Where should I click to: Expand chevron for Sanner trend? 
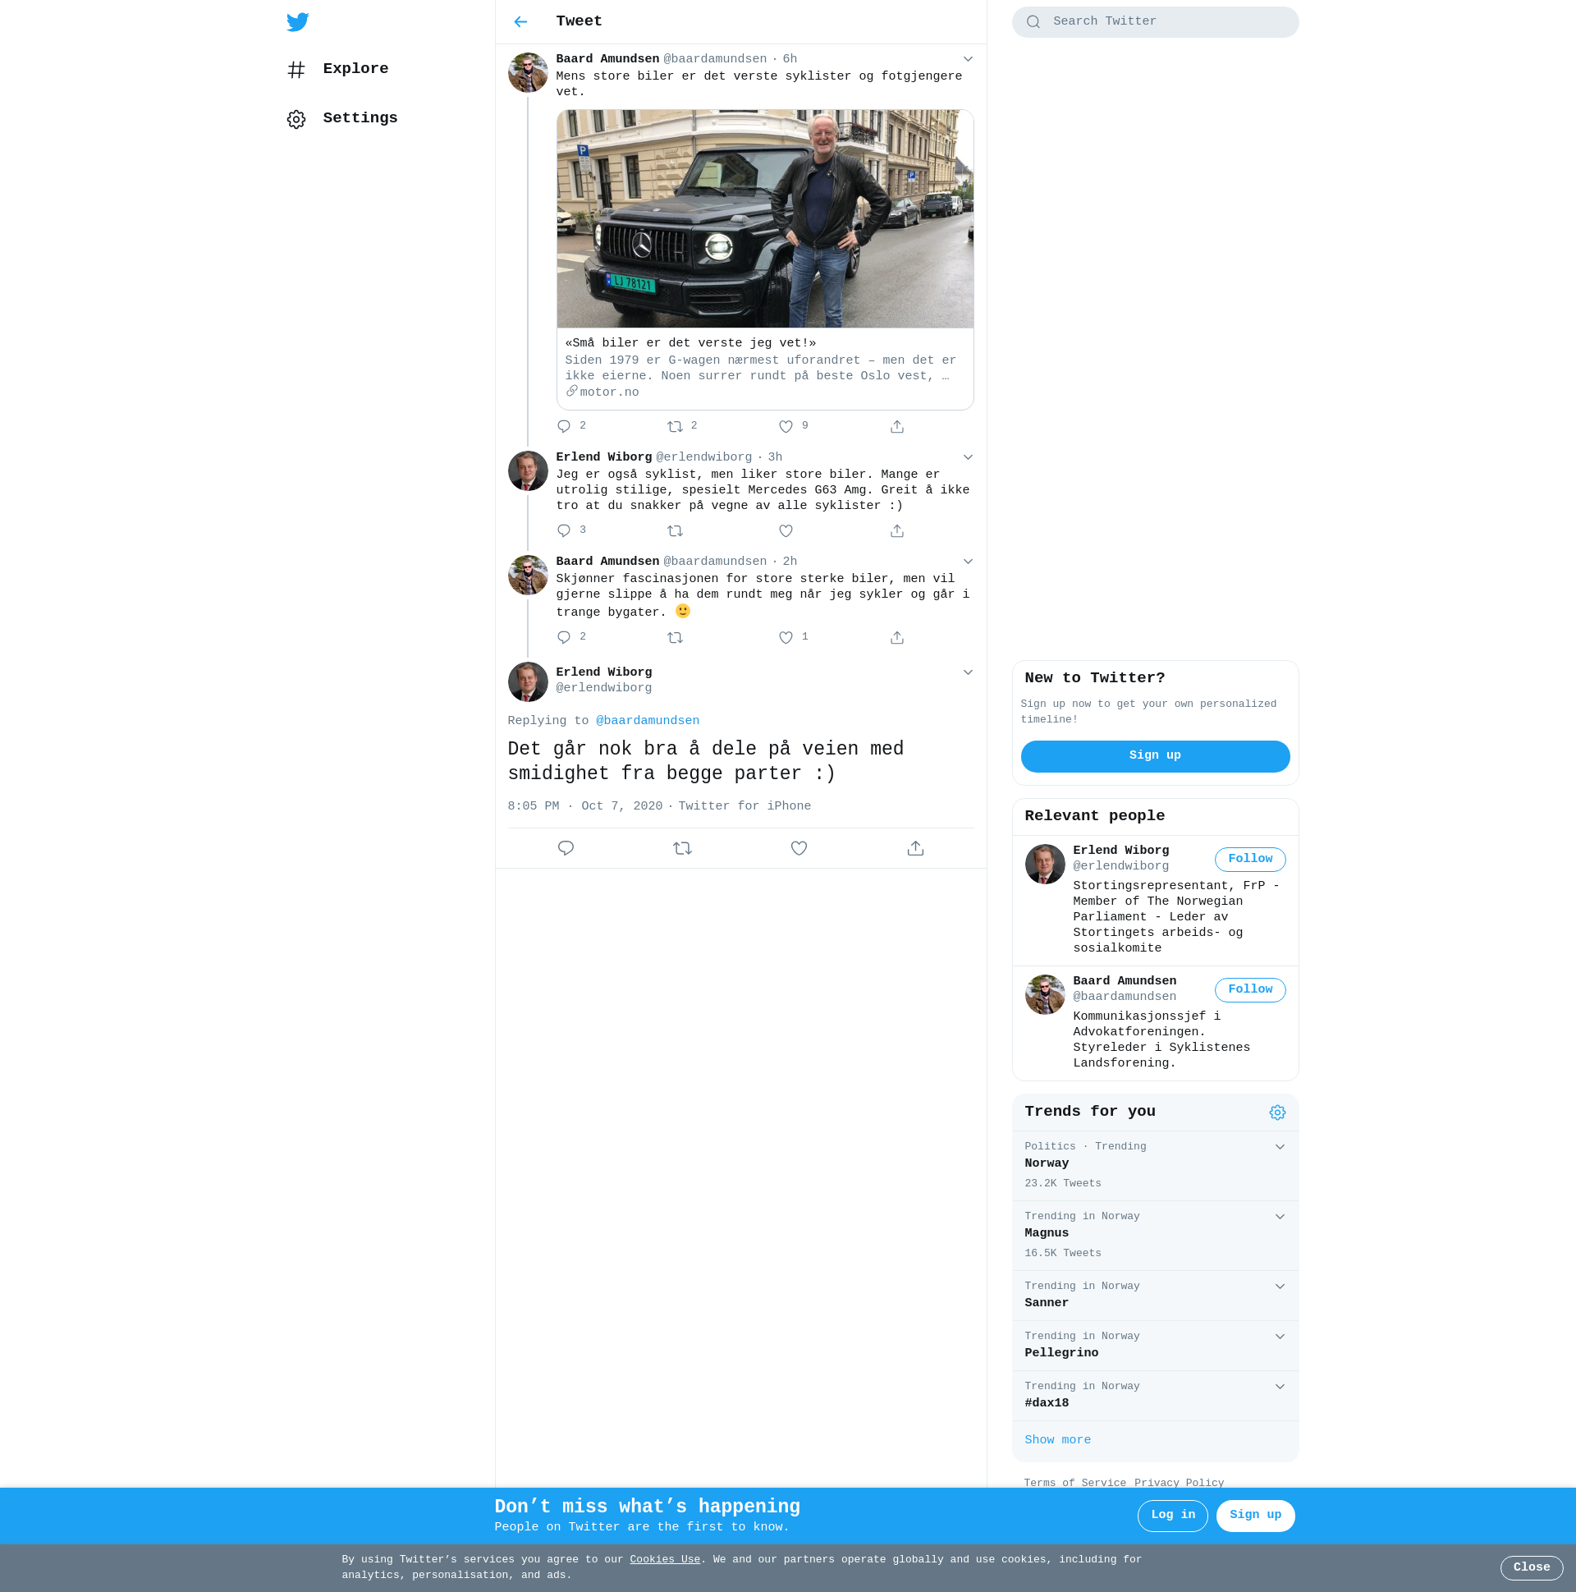click(x=1280, y=1287)
